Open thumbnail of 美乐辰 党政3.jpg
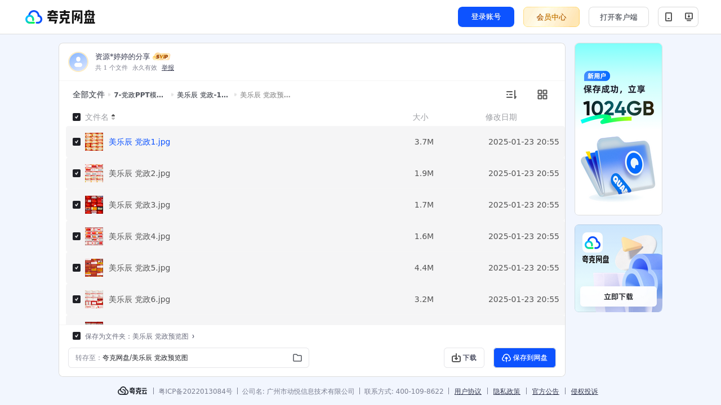Viewport: 721px width, 405px height. pos(94,205)
